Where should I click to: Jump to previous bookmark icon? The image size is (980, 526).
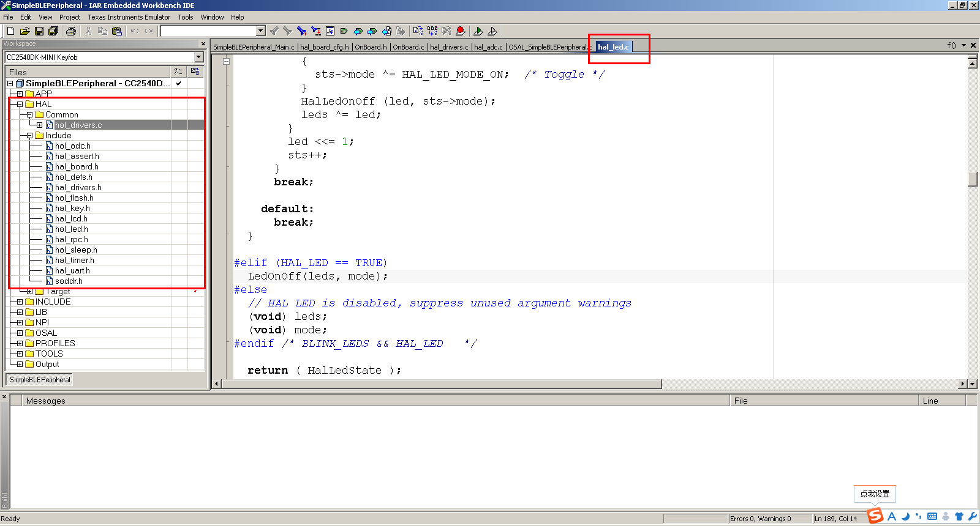(358, 31)
